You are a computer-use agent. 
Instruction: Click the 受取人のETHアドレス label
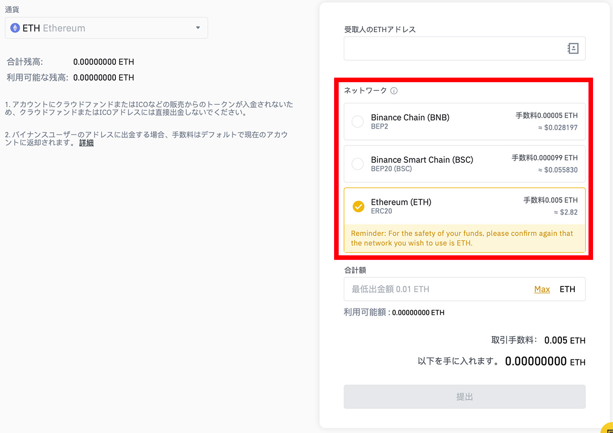(x=380, y=30)
